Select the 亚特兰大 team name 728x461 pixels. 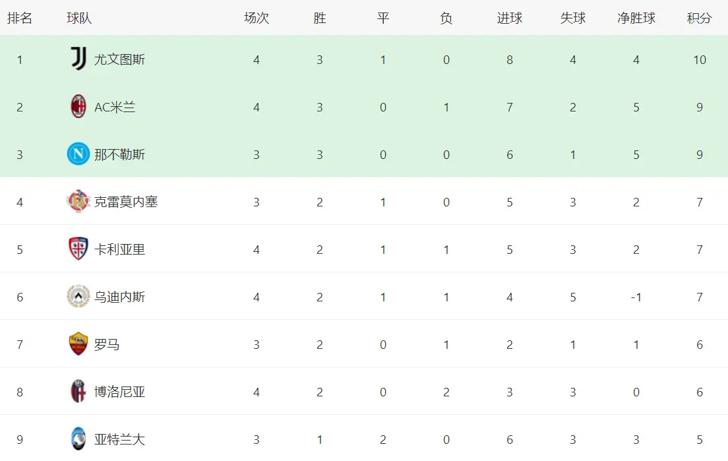tap(119, 439)
